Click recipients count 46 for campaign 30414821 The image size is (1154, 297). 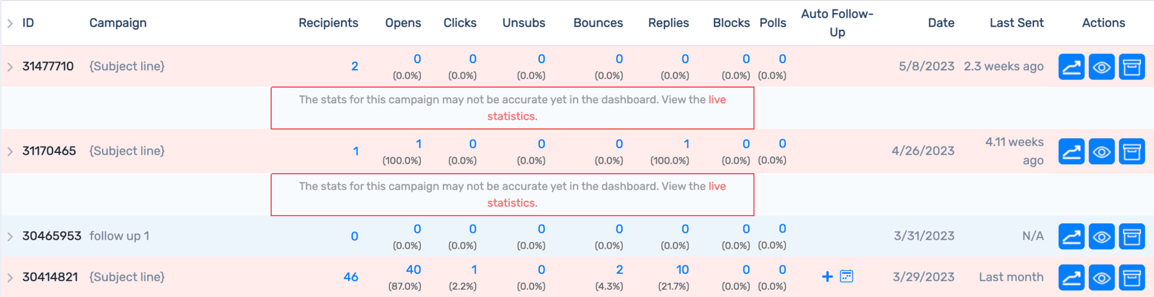coord(350,277)
